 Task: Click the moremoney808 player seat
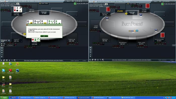tap(159, 37)
